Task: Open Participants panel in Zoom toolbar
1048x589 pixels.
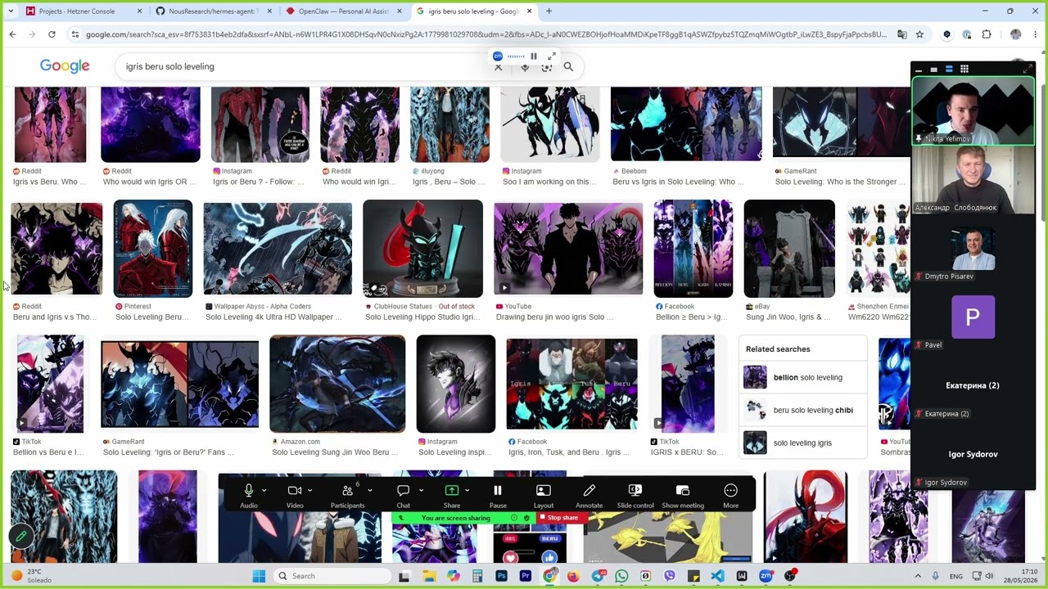Action: click(347, 496)
